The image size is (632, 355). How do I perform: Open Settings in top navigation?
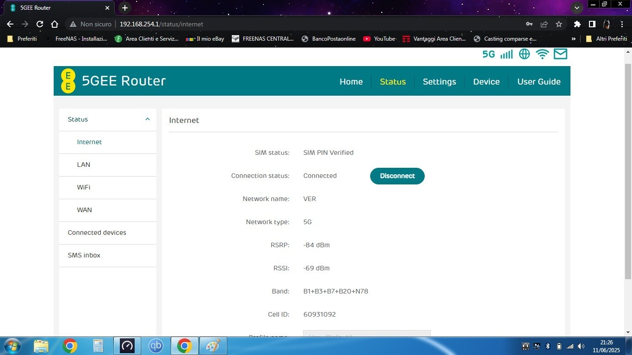pyautogui.click(x=440, y=81)
